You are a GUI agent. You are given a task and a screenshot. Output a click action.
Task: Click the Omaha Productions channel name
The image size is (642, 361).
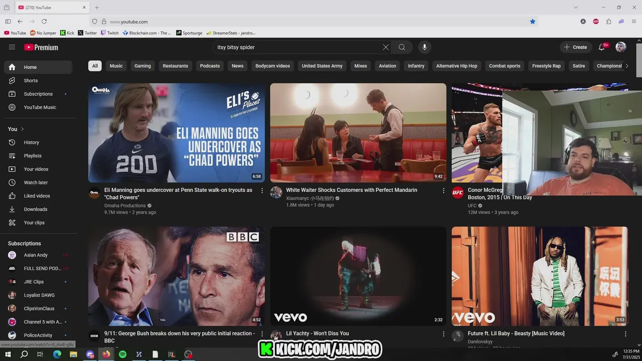pos(125,206)
